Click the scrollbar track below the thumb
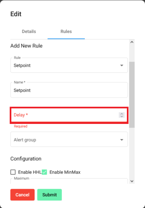 pyautogui.click(x=132, y=153)
